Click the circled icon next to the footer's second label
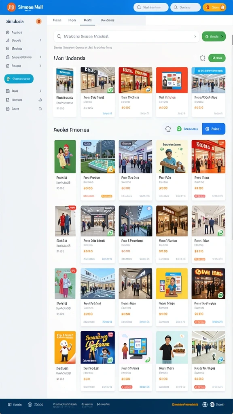The image size is (233, 414). 30,404
